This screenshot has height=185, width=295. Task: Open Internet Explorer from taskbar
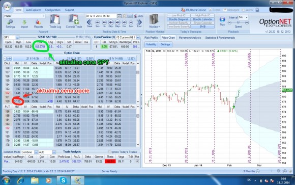[x=20, y=180]
